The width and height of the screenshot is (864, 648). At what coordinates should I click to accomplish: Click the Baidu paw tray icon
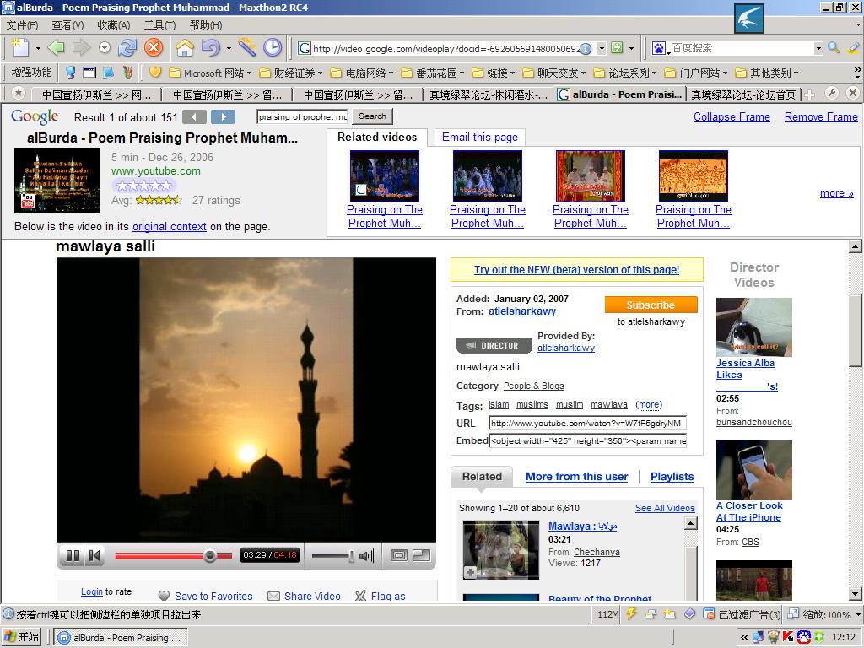804,637
